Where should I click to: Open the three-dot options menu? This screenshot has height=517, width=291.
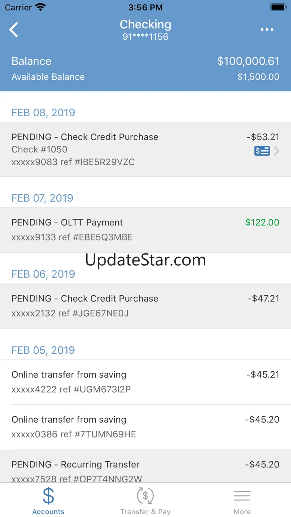tap(267, 30)
